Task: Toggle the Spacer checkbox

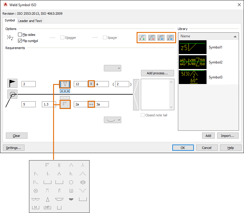Action: click(105, 38)
